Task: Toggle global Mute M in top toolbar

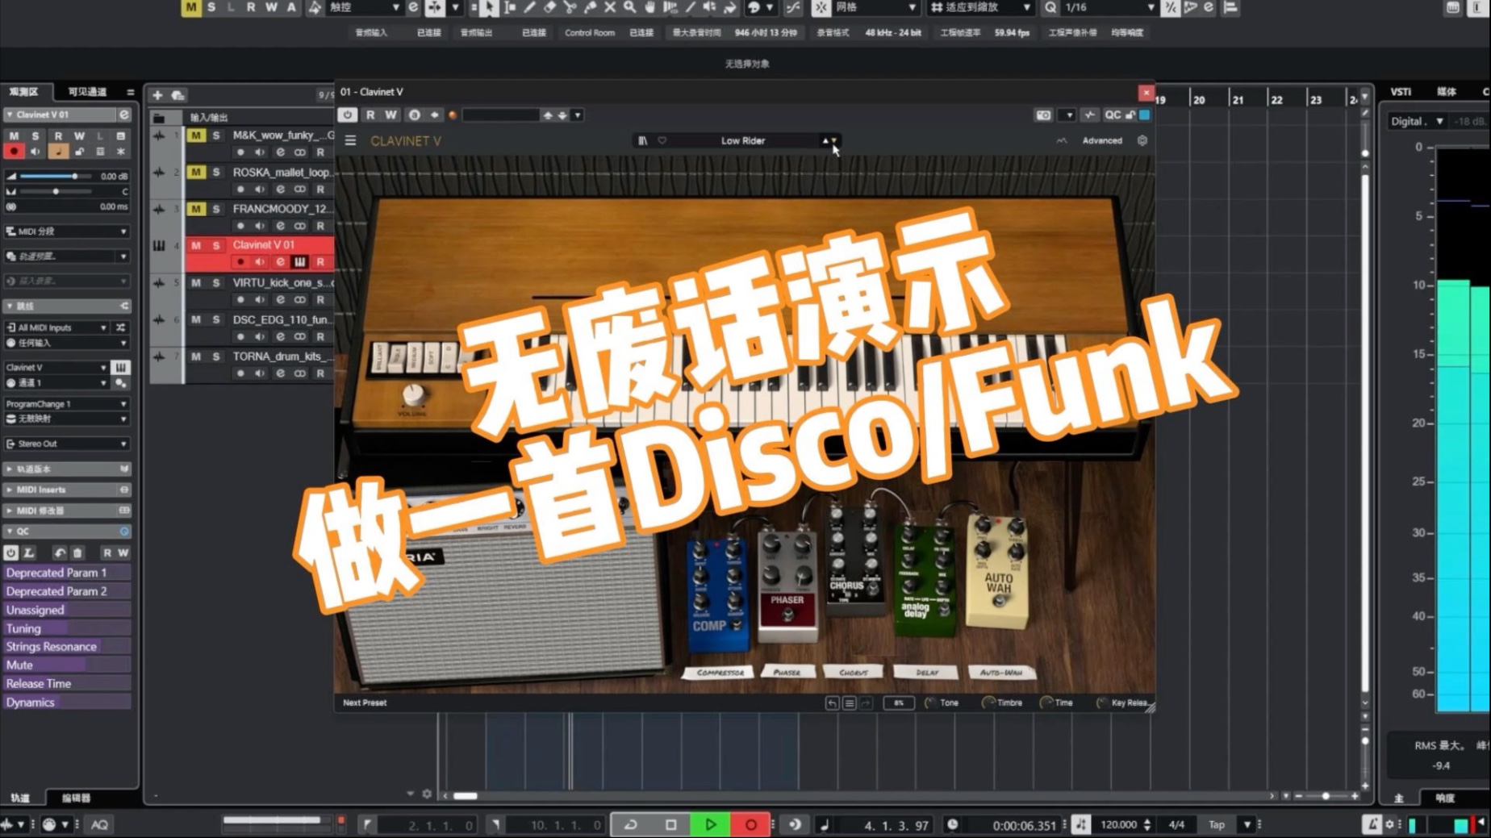Action: coord(190,7)
